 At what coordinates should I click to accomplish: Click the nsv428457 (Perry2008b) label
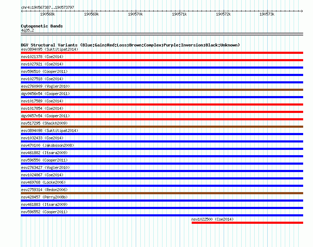click(x=44, y=197)
